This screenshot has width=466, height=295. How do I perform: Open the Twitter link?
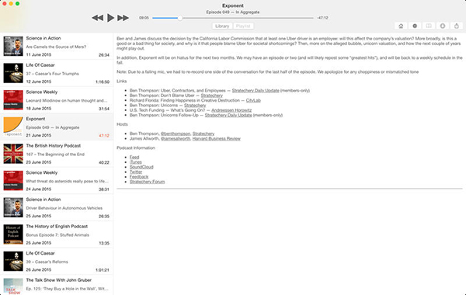coord(136,172)
